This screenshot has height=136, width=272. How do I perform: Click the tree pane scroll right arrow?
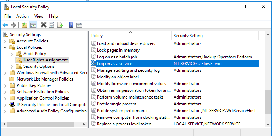tap(83, 124)
